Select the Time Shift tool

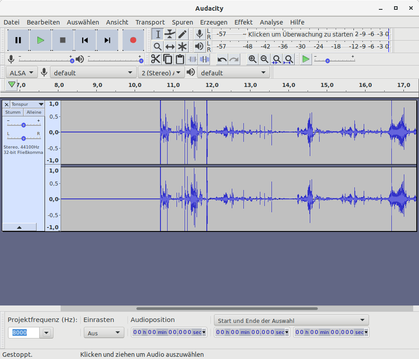pos(170,46)
